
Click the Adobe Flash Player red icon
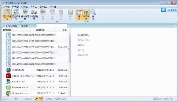[x=8, y=76]
